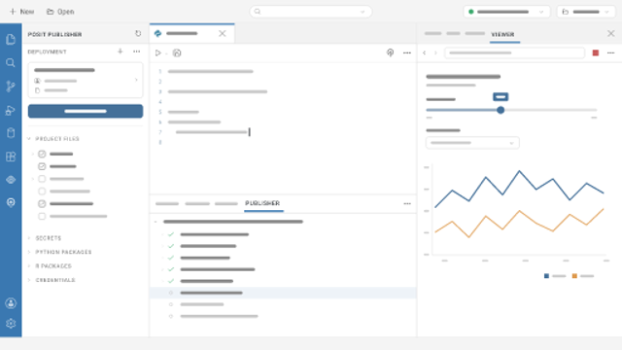This screenshot has width=622, height=350.
Task: Open bottom panel more actions ellipsis
Action: 407,203
